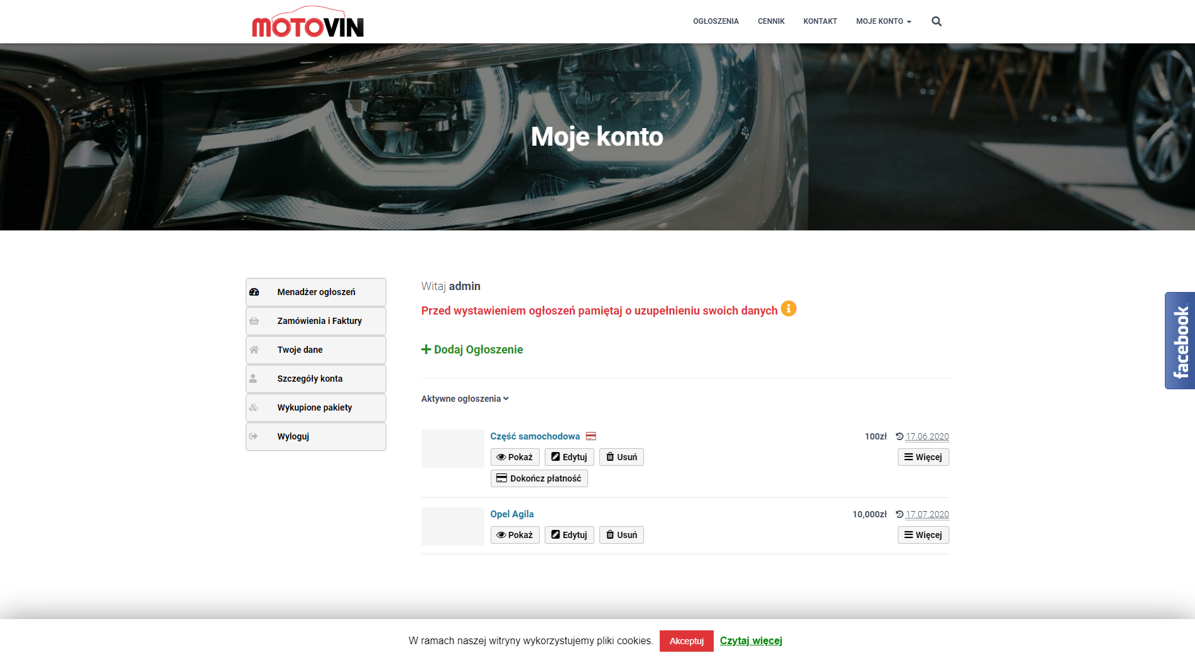Expand the MOJE KONTO dropdown
Viewport: 1195px width, 663px height.
(x=883, y=21)
